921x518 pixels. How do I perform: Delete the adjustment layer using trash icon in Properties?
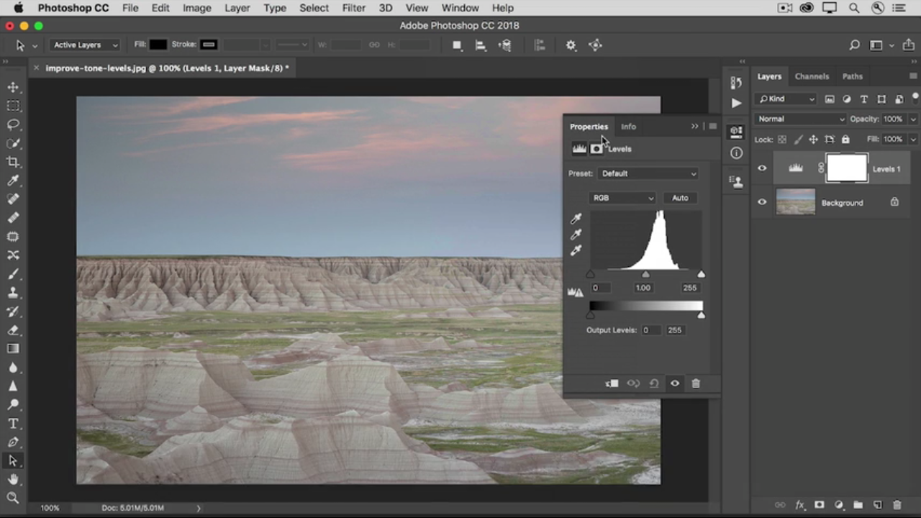pos(696,383)
